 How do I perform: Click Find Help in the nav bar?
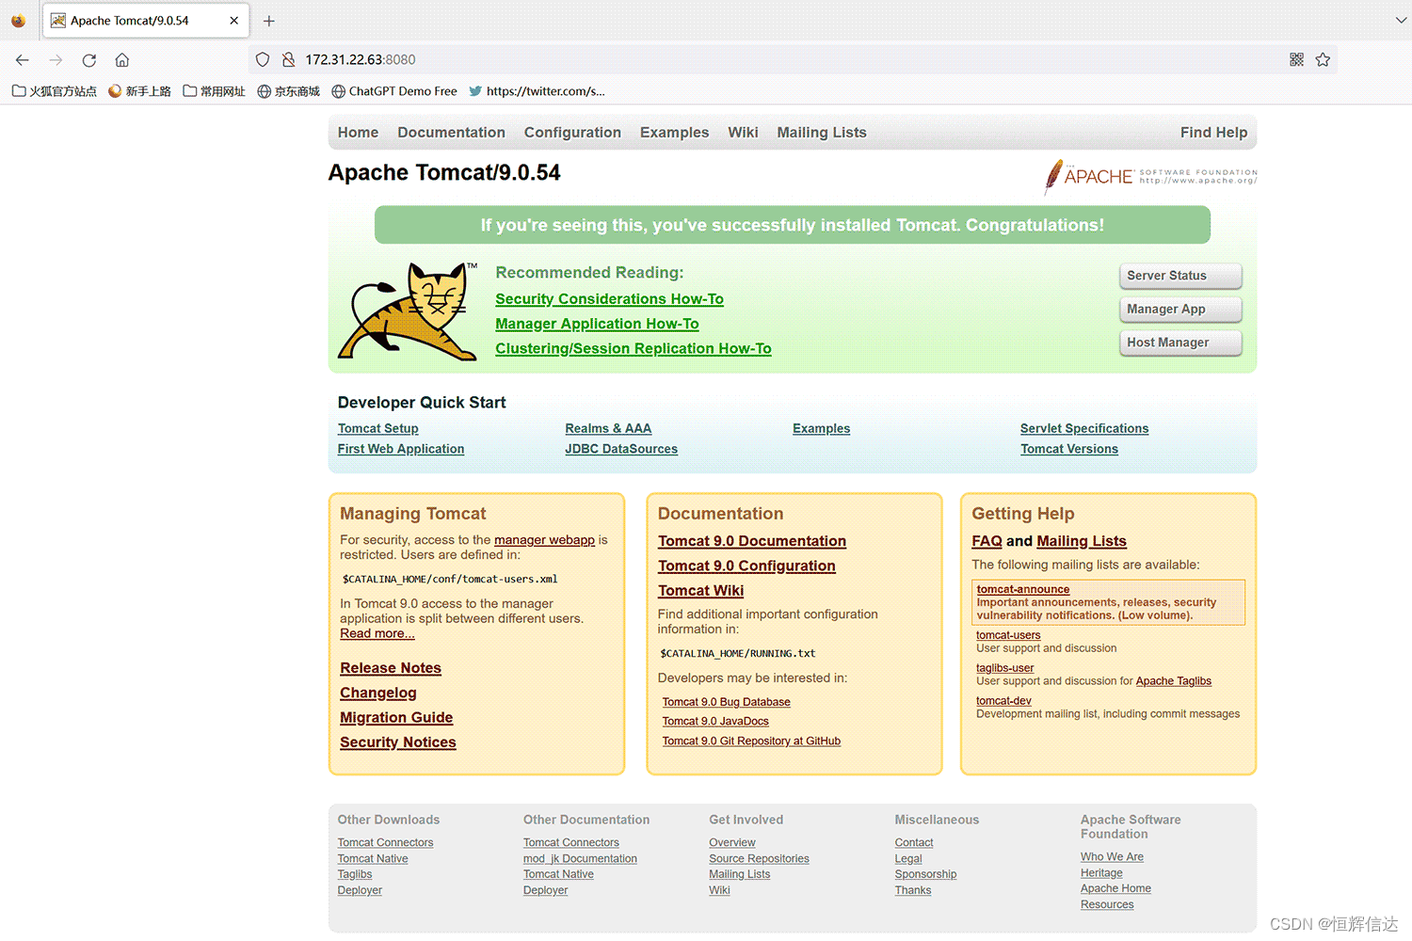[1213, 133]
